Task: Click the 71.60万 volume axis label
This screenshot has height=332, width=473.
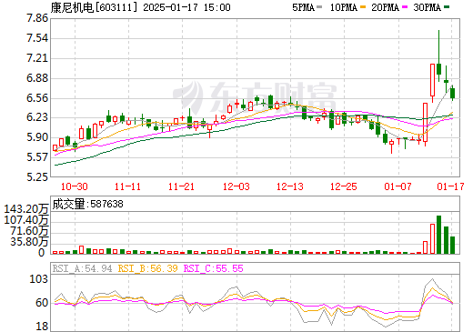Action: 29,231
